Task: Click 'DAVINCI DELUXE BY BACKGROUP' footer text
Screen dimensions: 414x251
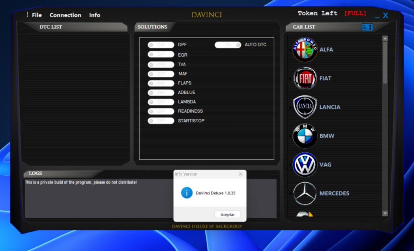Action: point(207,226)
